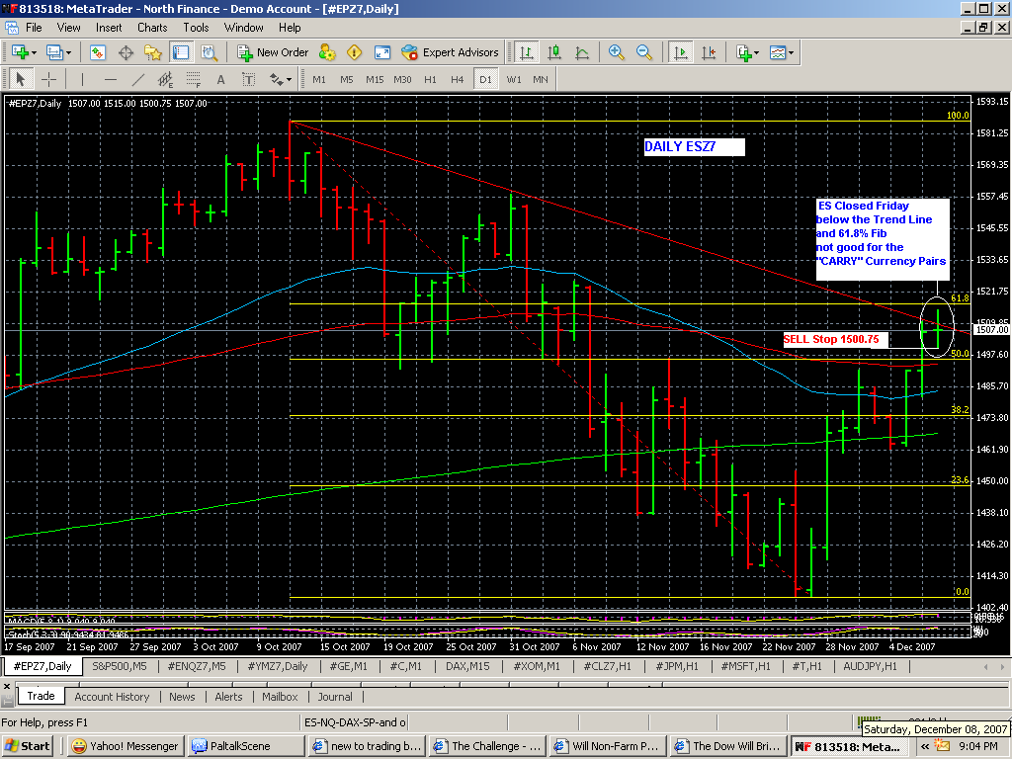This screenshot has width=1012, height=759.
Task: Open the View menu
Action: pos(68,28)
